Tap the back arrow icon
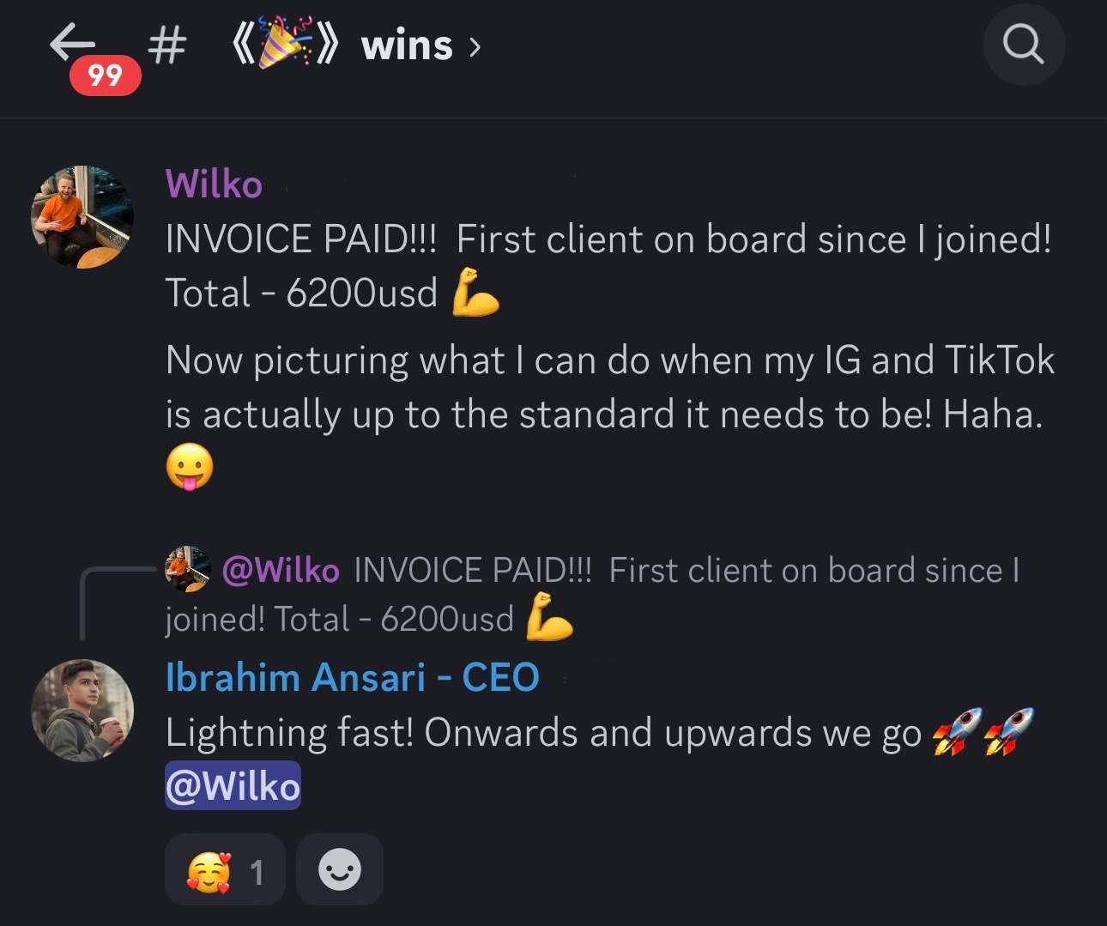This screenshot has width=1107, height=926. 72,43
